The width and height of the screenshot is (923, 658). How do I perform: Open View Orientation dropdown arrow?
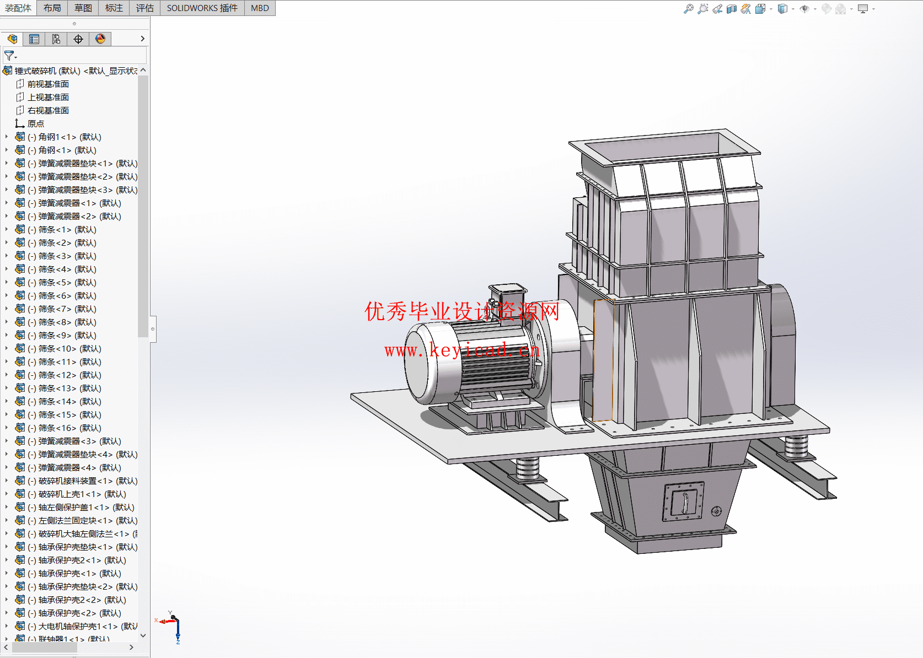[771, 9]
